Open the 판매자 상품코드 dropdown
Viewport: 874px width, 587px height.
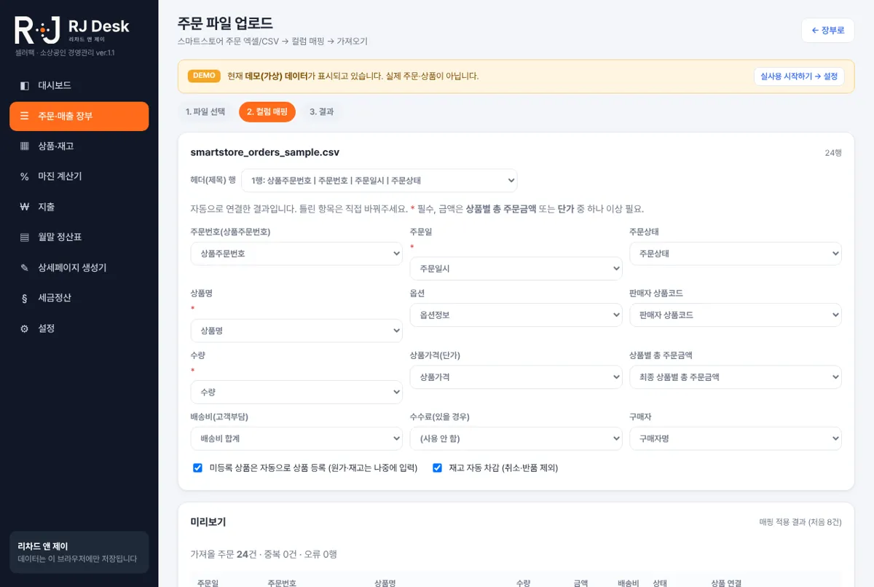point(736,315)
